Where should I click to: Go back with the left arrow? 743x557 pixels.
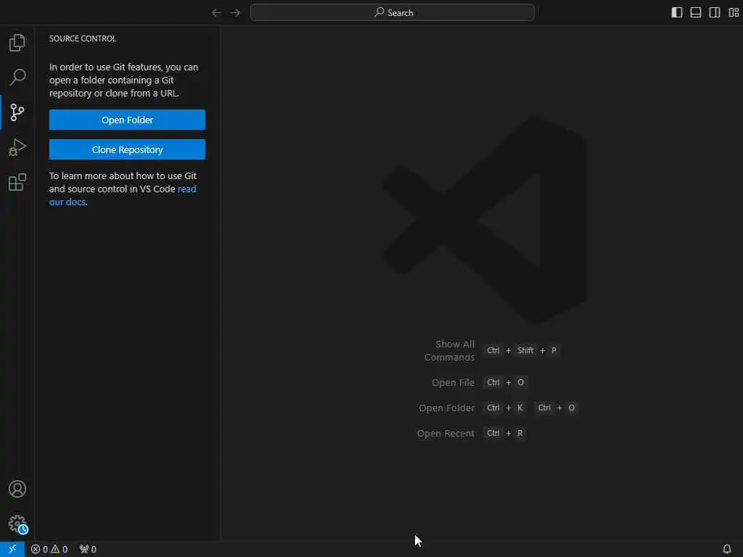[x=216, y=13]
